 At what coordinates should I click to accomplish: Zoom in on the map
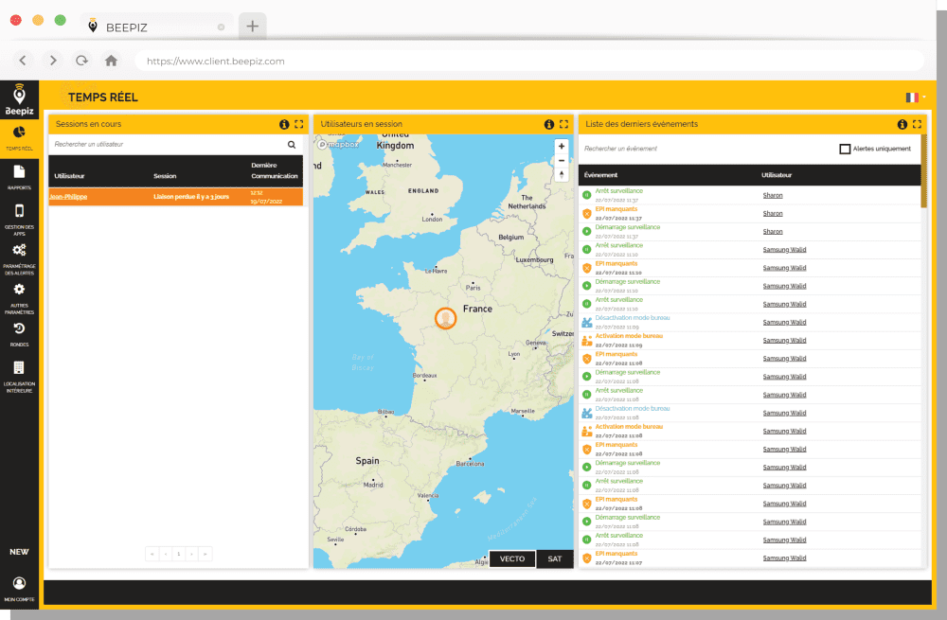click(562, 146)
